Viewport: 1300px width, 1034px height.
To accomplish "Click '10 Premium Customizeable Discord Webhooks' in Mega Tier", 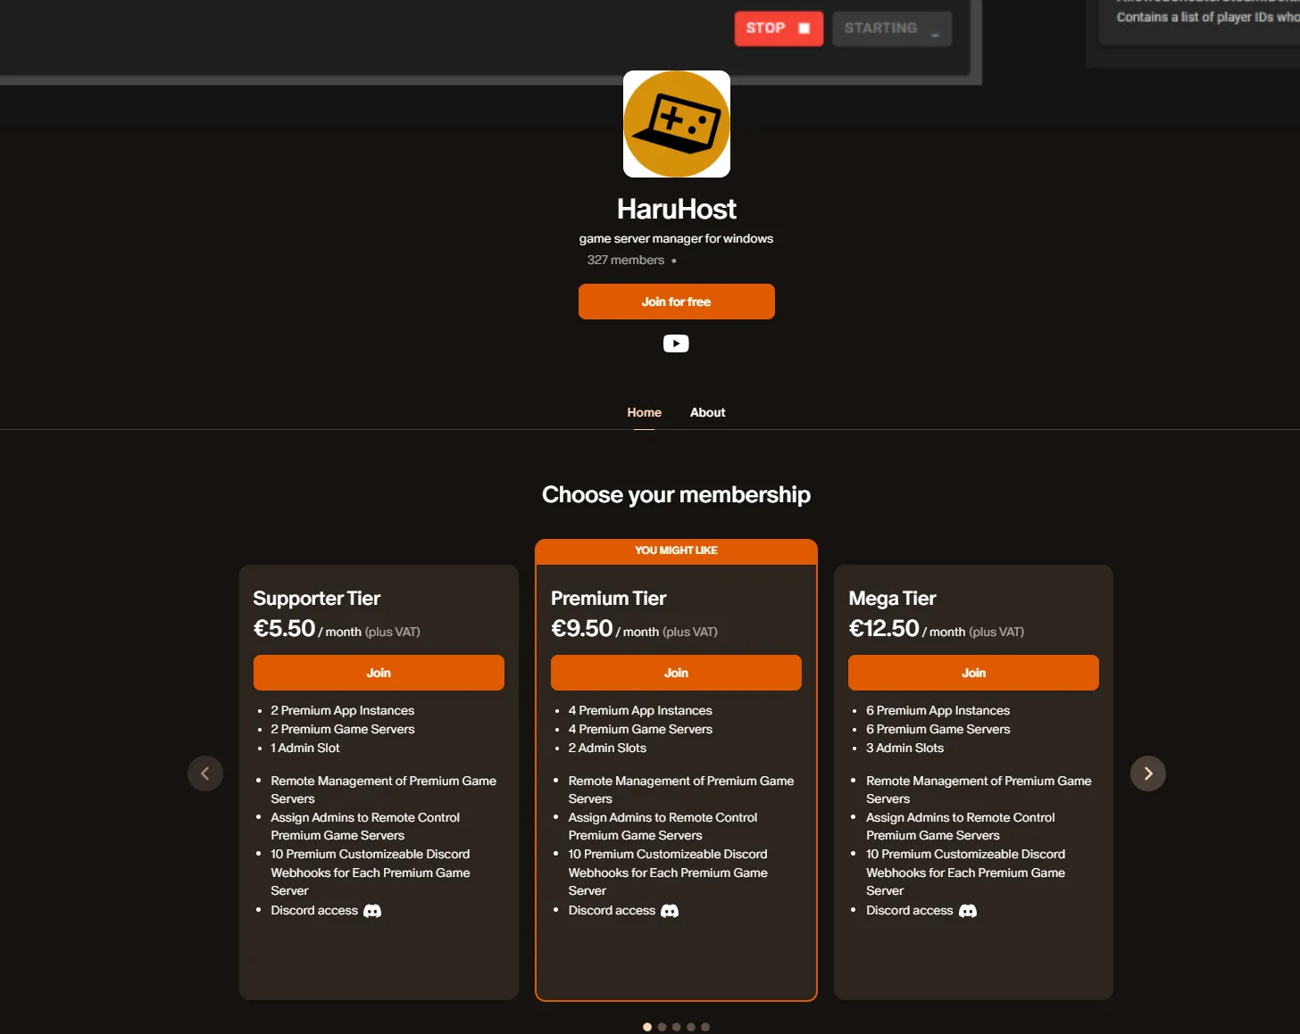I will [965, 873].
